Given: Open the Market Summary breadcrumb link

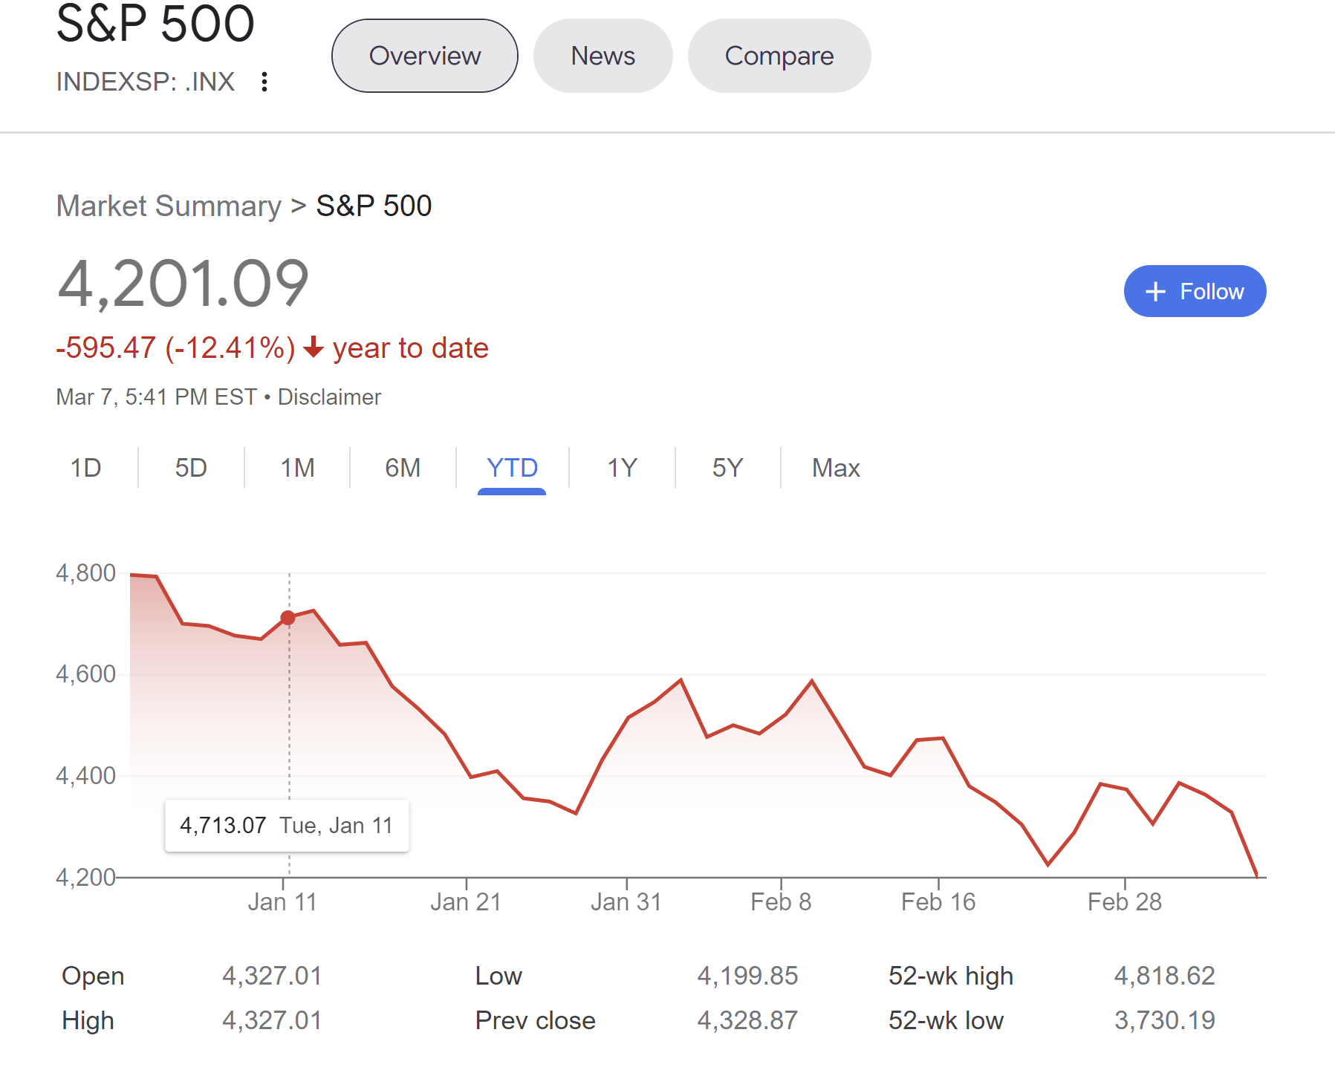Looking at the screenshot, I should pos(169,206).
